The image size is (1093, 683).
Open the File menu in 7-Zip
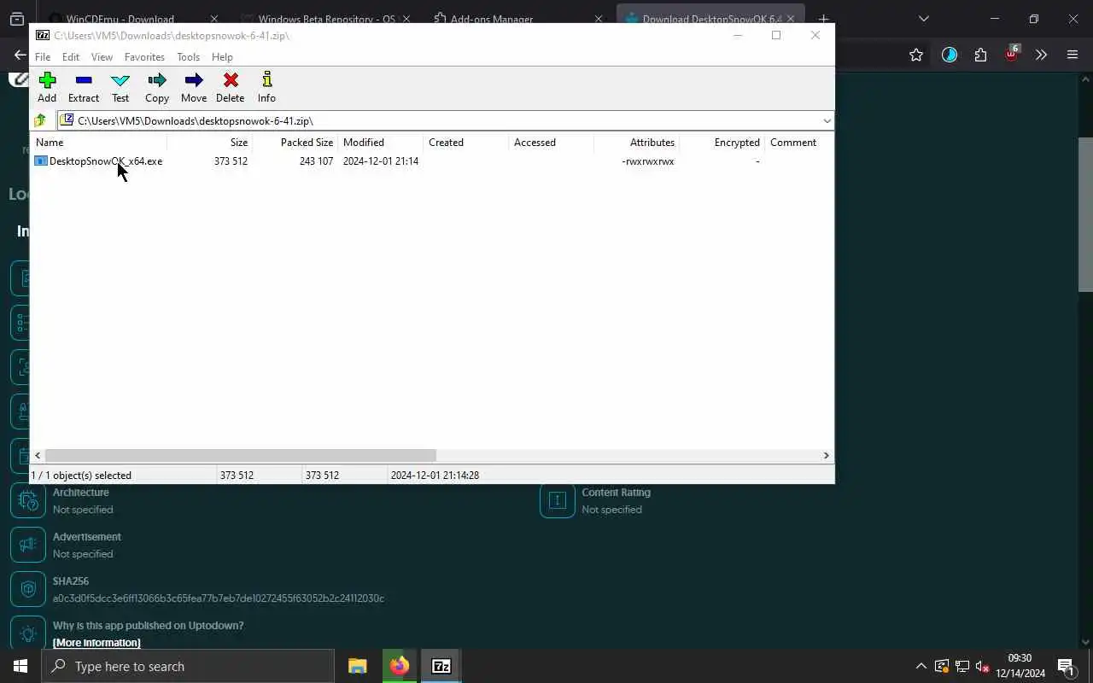[43, 57]
